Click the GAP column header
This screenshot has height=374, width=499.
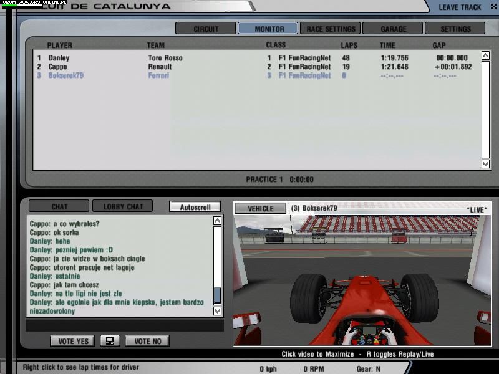pyautogui.click(x=439, y=45)
